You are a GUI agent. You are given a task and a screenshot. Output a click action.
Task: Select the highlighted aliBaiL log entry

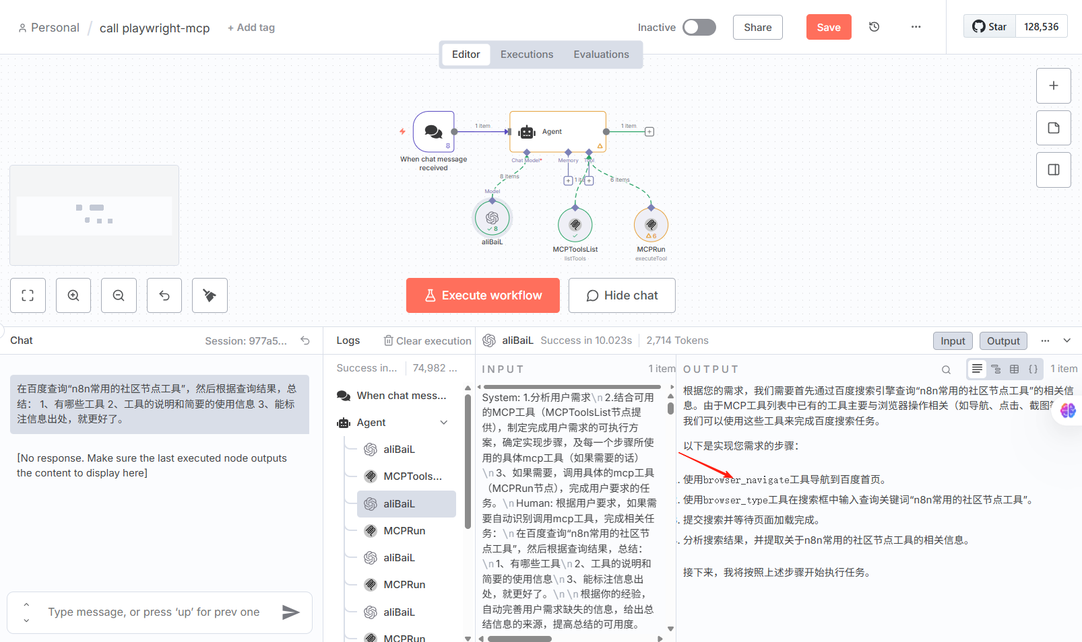(x=406, y=504)
